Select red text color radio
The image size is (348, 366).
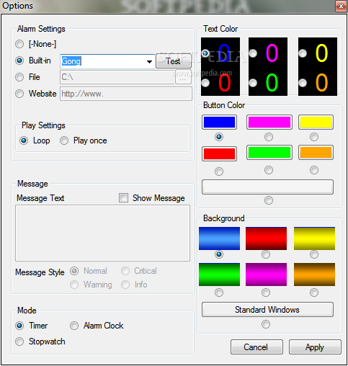(x=205, y=83)
